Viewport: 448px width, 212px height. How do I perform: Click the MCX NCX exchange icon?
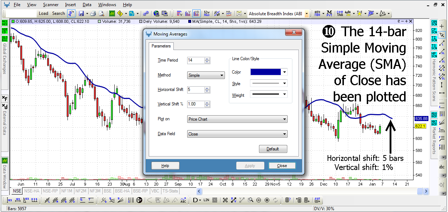[5, 23]
